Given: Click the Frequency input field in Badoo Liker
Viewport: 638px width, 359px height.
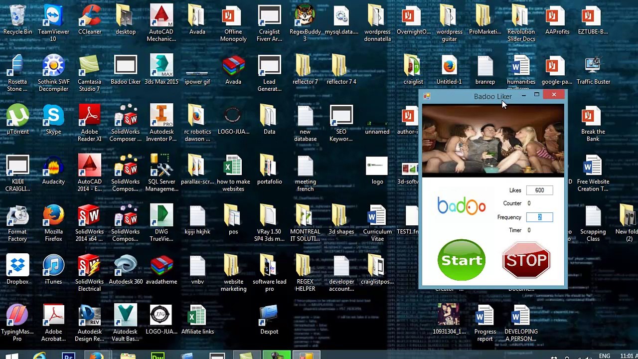Looking at the screenshot, I should tap(539, 217).
